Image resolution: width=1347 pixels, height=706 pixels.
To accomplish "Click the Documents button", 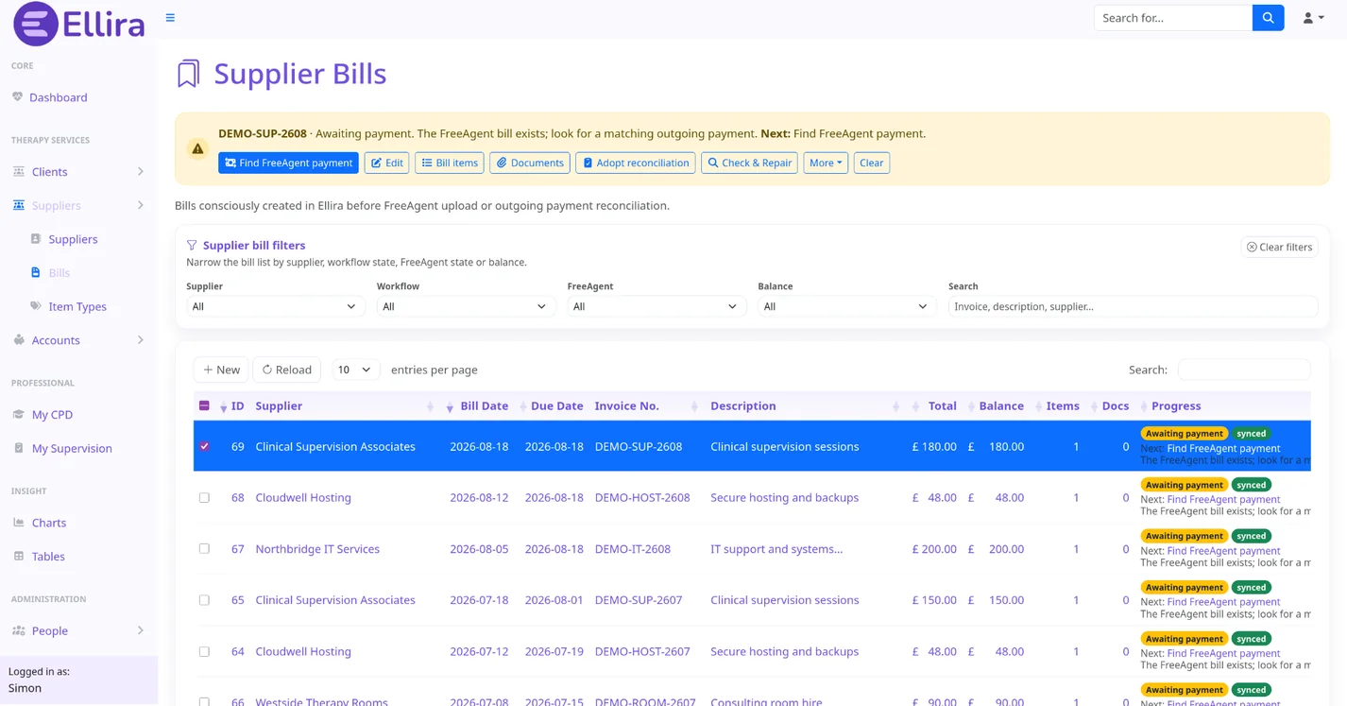I will tap(530, 163).
